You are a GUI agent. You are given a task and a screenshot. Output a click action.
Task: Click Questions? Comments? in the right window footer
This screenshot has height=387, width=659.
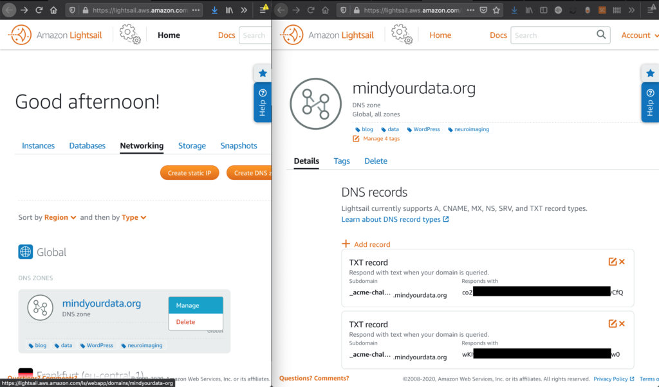tap(314, 378)
